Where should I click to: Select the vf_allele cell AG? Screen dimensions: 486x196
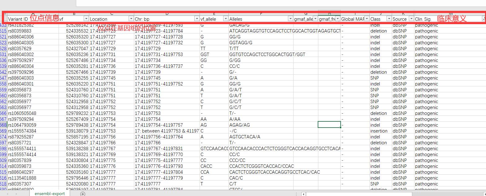click(x=214, y=125)
